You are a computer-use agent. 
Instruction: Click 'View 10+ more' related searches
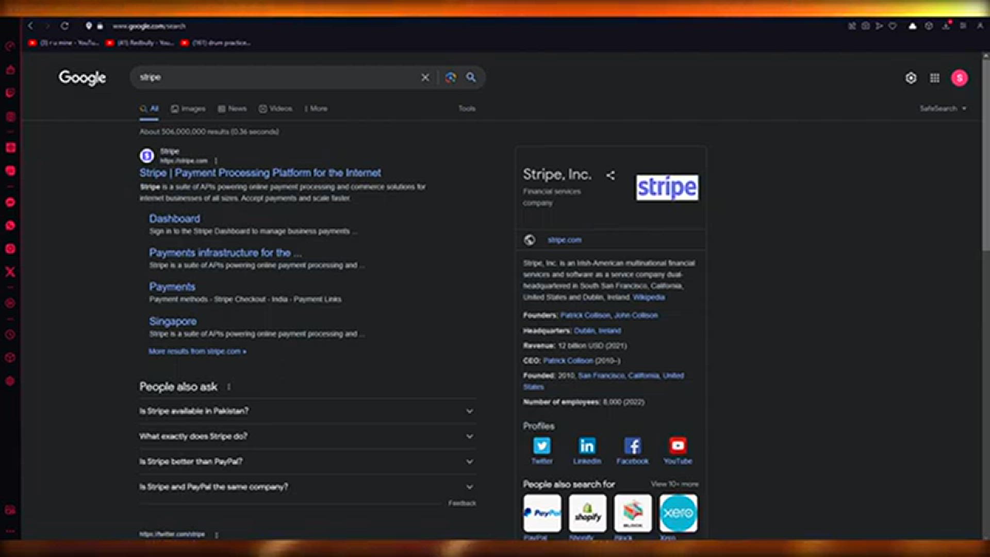point(674,484)
